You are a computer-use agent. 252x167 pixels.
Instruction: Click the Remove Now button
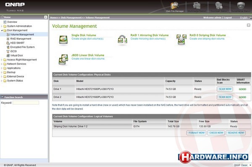coord(236,133)
